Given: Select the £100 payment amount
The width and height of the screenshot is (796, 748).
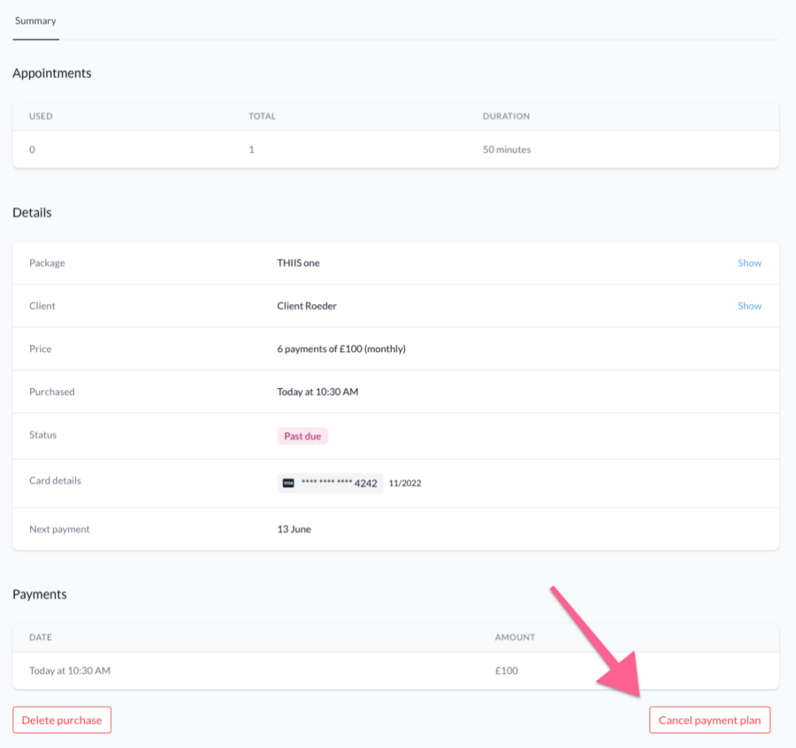Looking at the screenshot, I should (506, 670).
